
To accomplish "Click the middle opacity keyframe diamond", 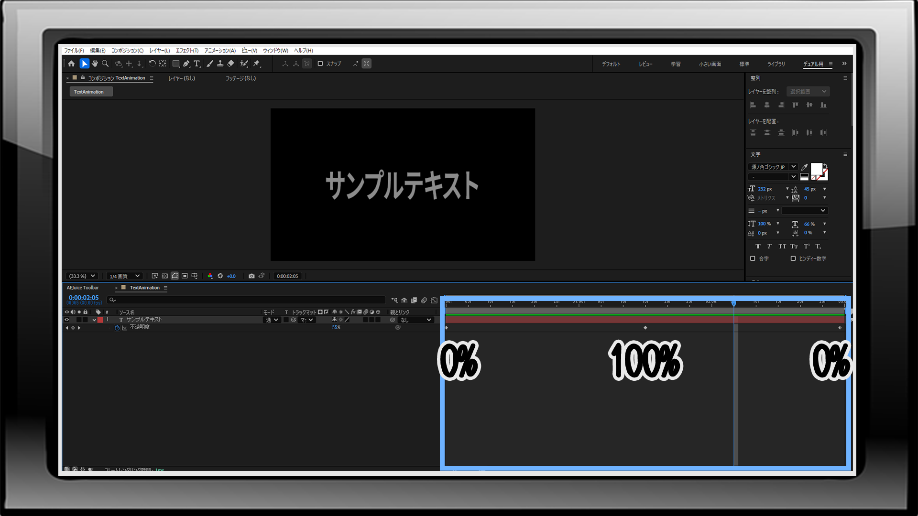I will [x=645, y=328].
